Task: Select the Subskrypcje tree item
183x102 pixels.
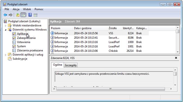Action: pyautogui.click(x=20, y=59)
